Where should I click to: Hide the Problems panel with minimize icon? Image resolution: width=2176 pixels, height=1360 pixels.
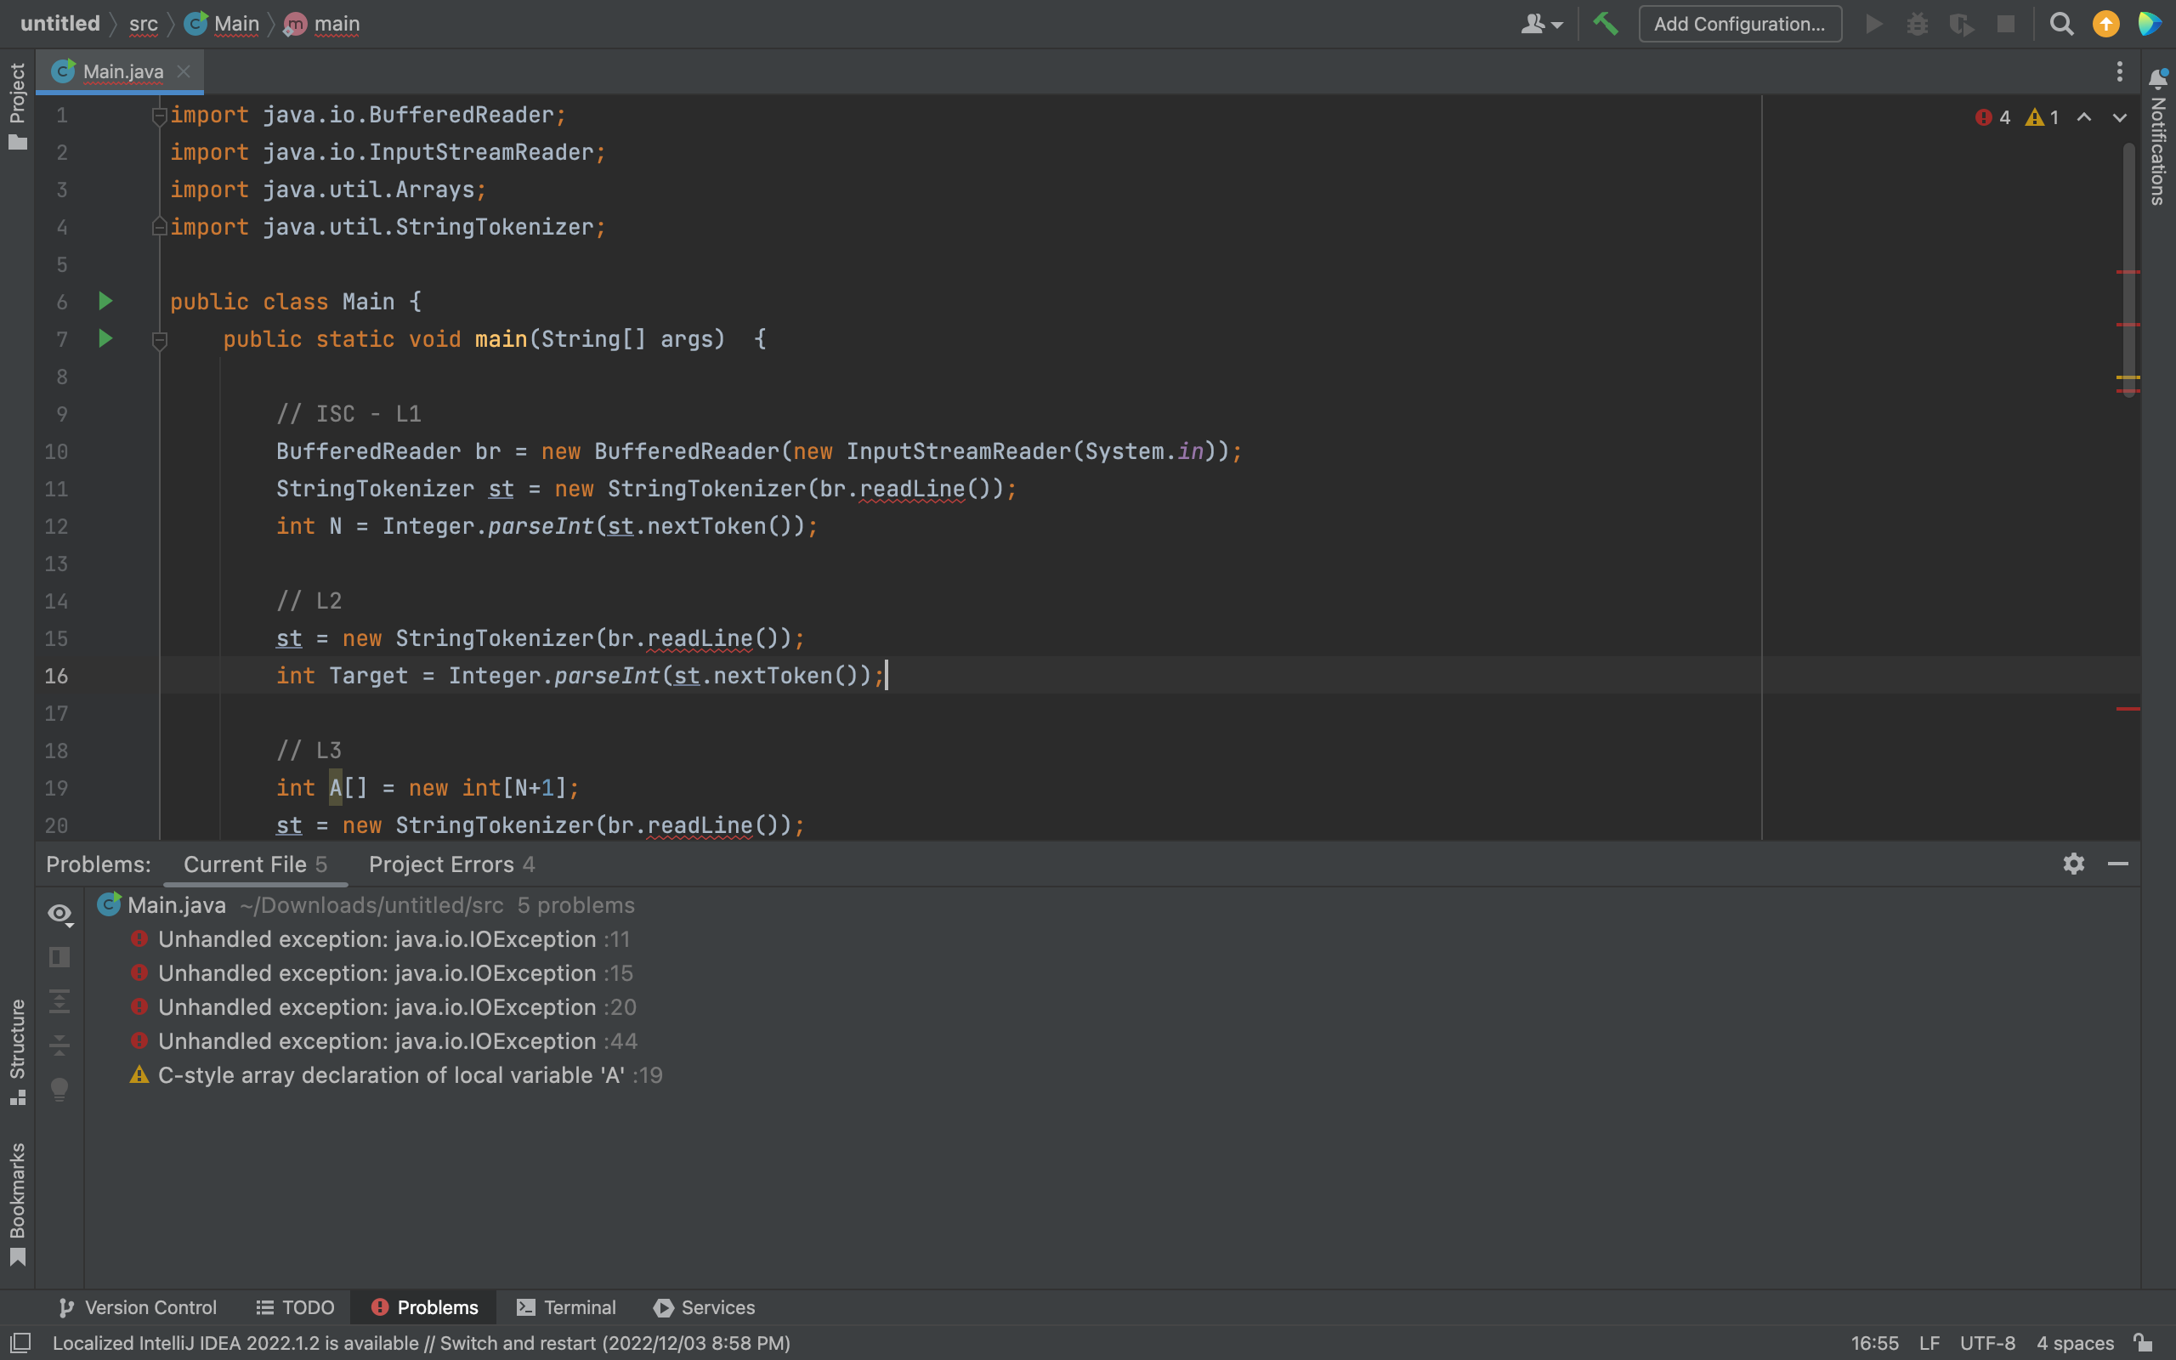(x=2117, y=864)
